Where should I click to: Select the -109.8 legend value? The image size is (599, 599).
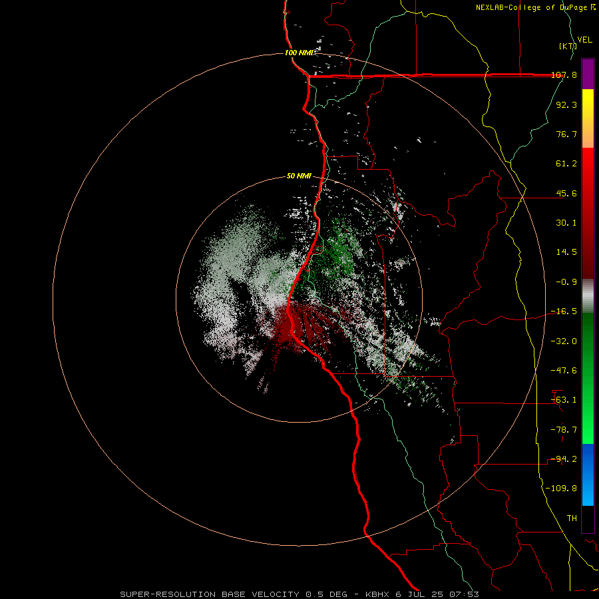[561, 489]
